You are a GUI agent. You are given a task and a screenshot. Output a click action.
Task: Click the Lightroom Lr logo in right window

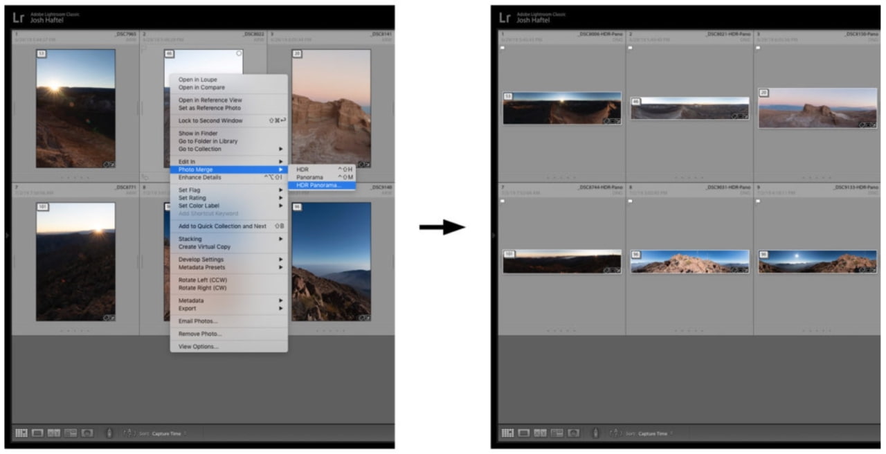point(505,17)
